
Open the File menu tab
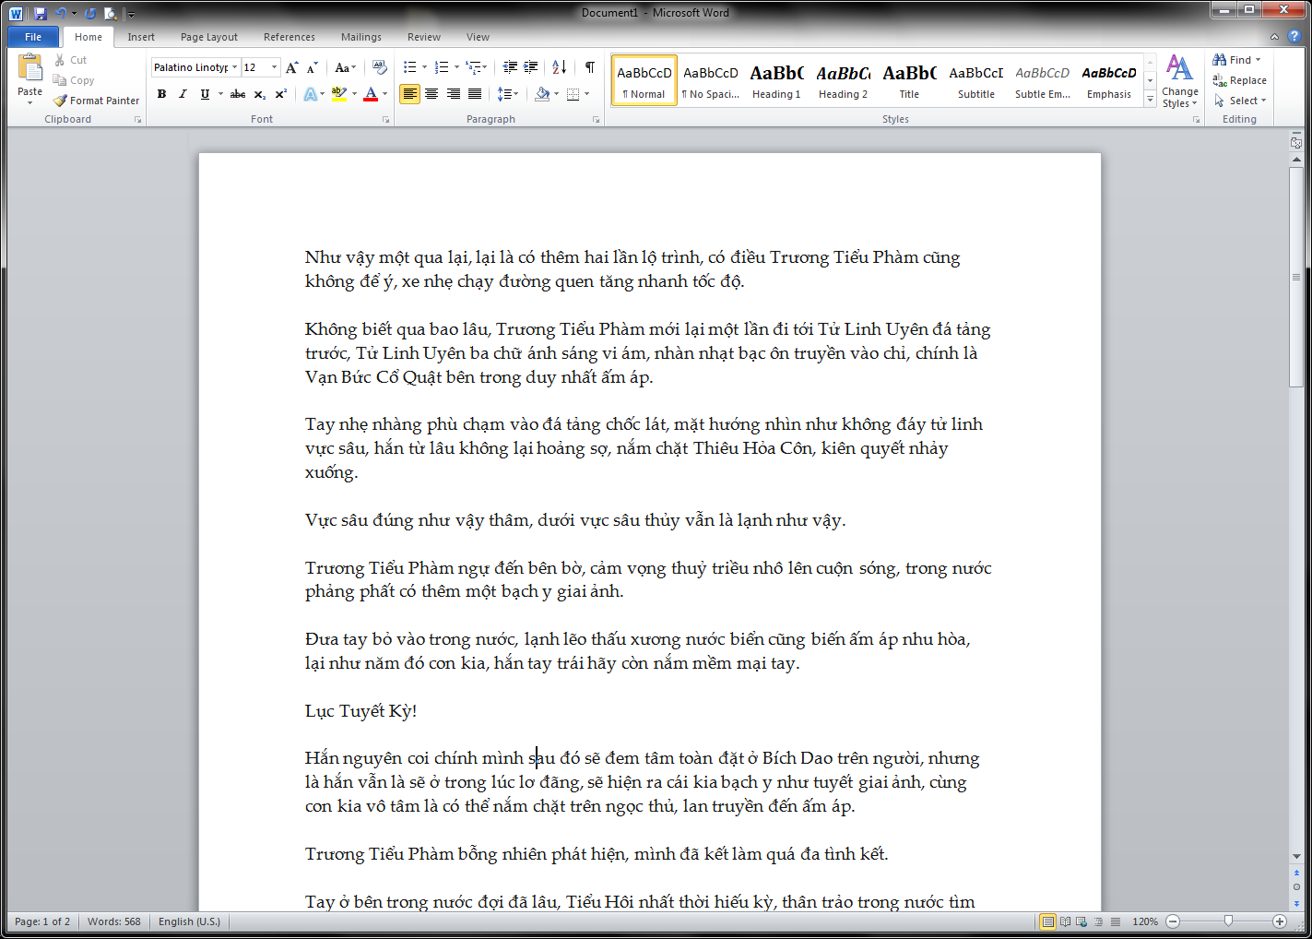coord(33,37)
